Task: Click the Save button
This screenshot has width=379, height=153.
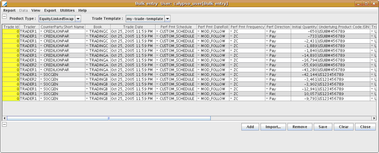Action: click(323, 127)
